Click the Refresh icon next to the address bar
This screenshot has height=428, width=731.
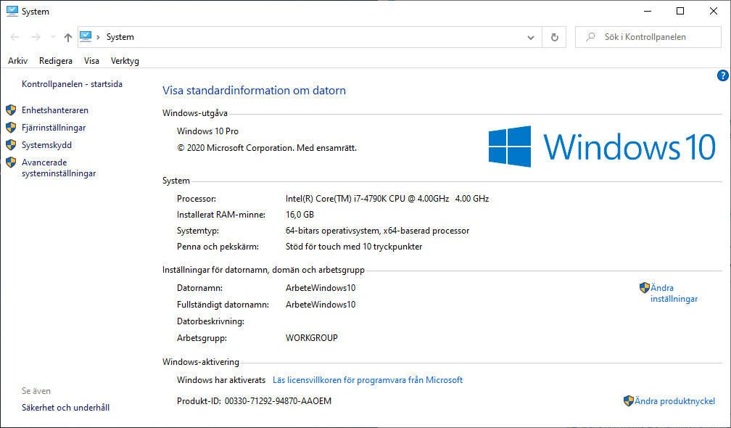(x=553, y=36)
